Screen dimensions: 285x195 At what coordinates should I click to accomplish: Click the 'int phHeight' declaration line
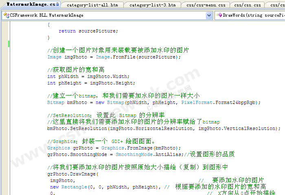coord(90,83)
